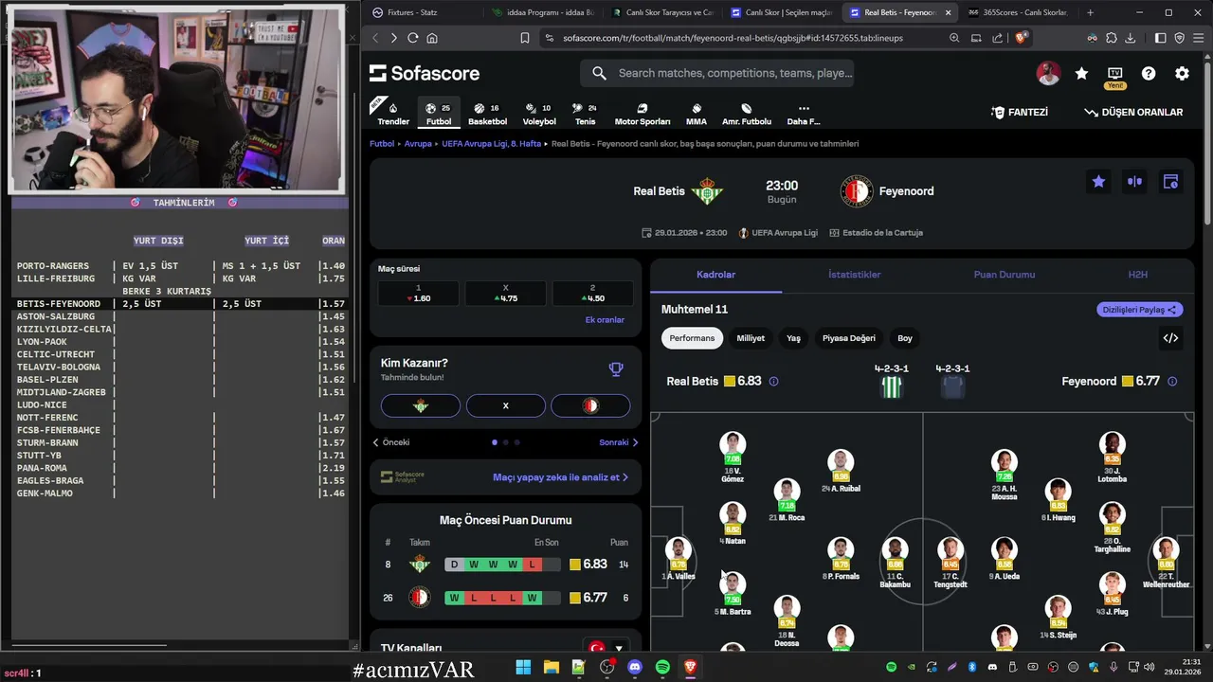Open File Explorer from the taskbar
This screenshot has height=682, width=1213.
point(552,667)
